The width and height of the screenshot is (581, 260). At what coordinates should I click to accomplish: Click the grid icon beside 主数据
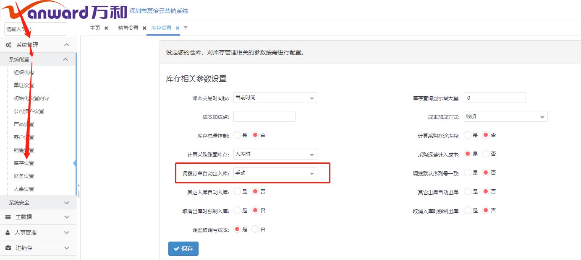[8, 217]
